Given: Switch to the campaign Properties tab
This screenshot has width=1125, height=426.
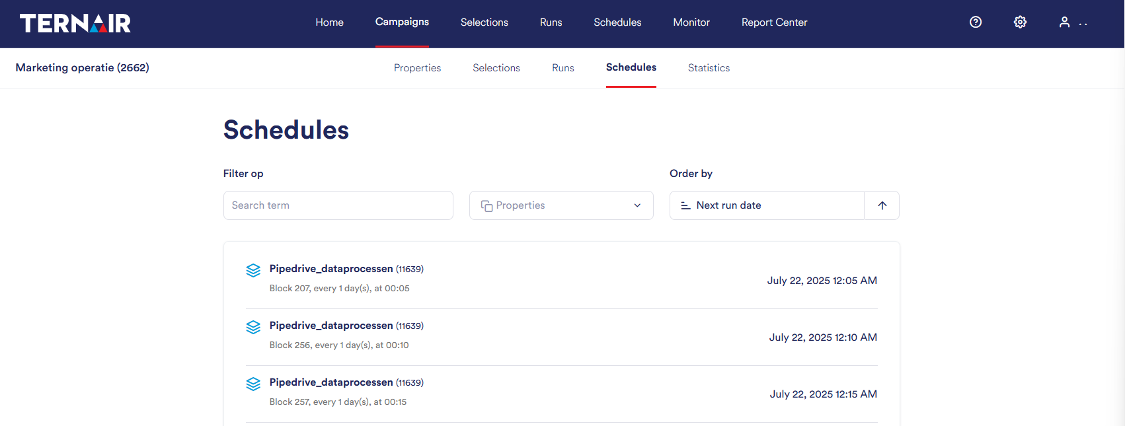Looking at the screenshot, I should pyautogui.click(x=417, y=68).
